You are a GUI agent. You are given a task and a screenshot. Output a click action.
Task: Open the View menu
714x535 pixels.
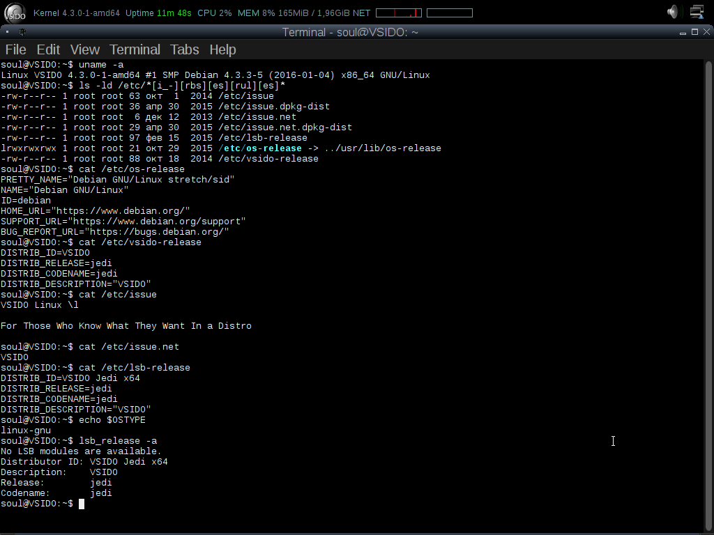tap(84, 49)
